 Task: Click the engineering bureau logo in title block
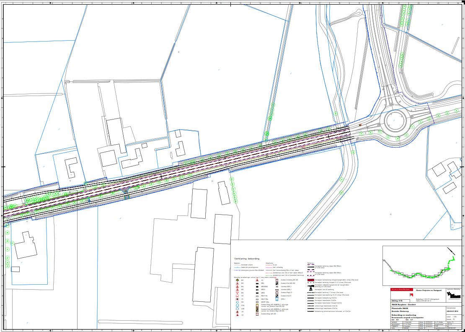click(x=454, y=296)
